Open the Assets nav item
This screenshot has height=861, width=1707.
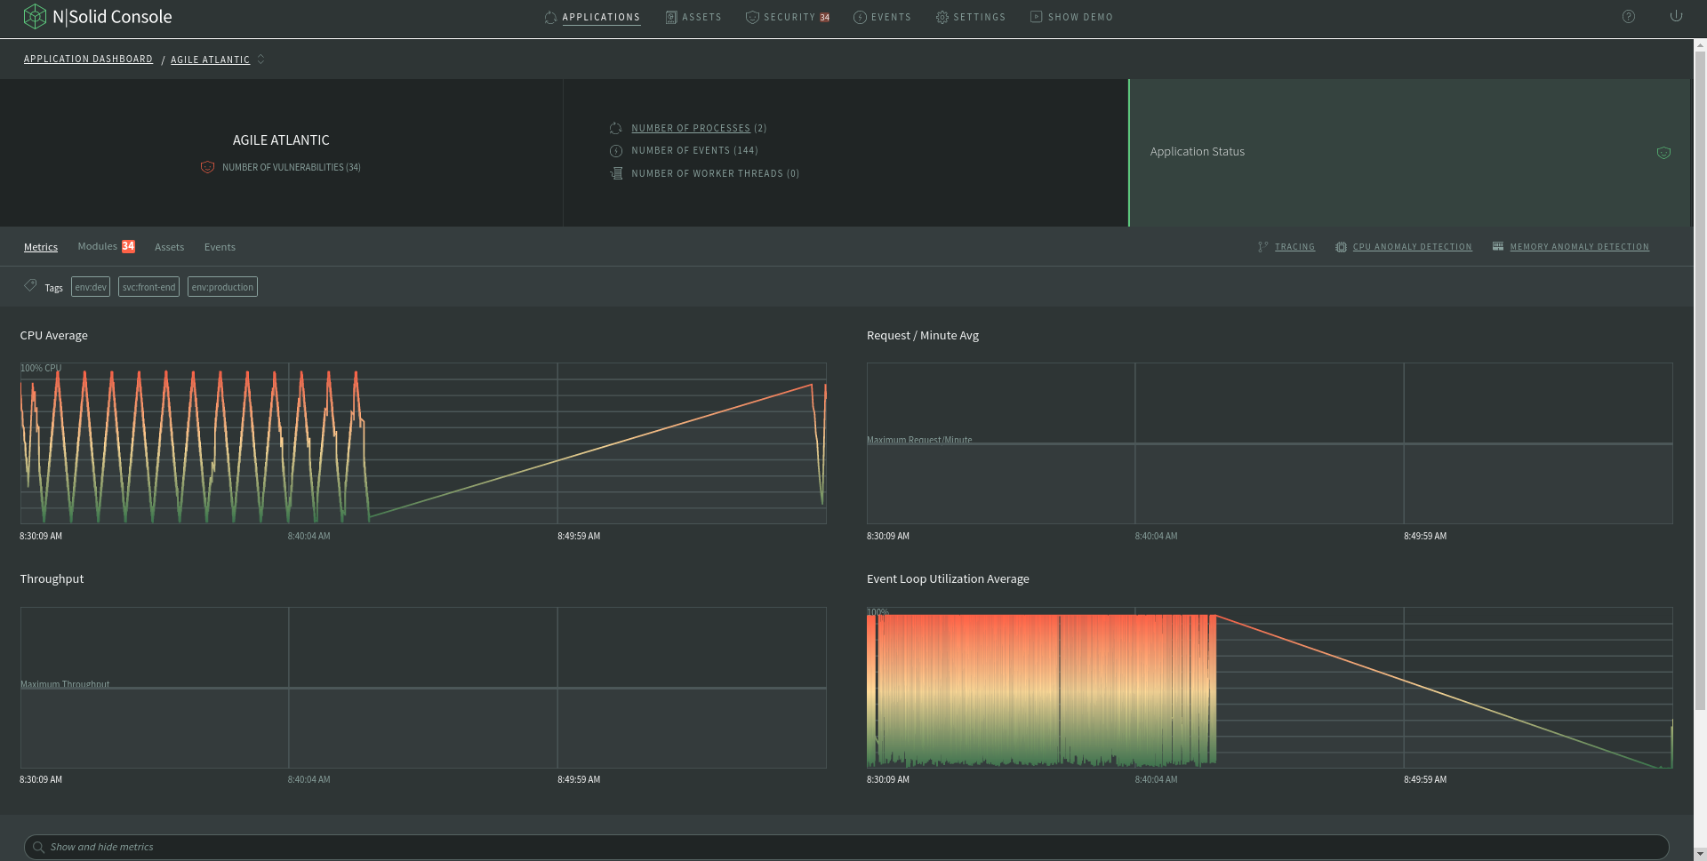click(701, 17)
